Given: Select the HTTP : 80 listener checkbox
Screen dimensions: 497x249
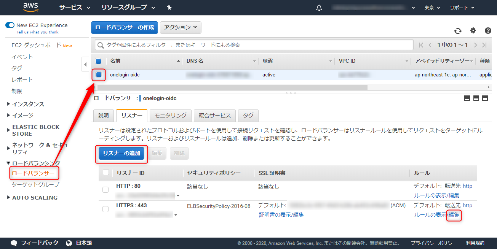Looking at the screenshot, I should coord(105,190).
